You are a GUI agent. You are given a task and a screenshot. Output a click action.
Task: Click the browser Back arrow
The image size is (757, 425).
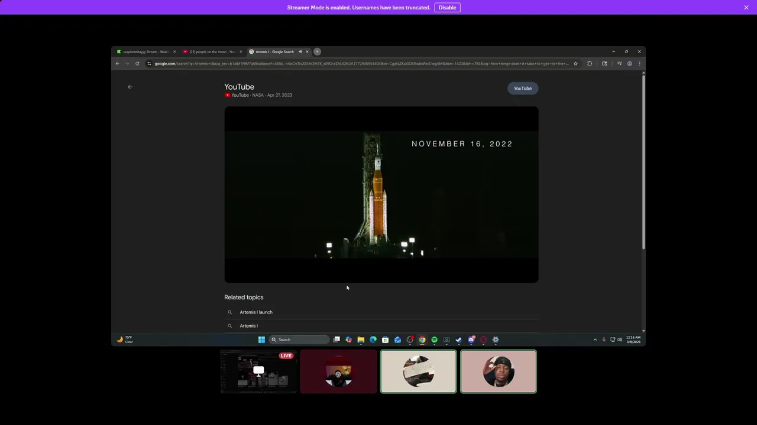pyautogui.click(x=117, y=64)
